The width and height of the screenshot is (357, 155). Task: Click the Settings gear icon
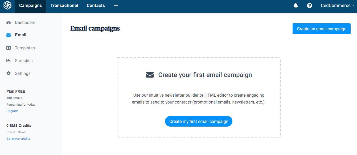click(9, 73)
